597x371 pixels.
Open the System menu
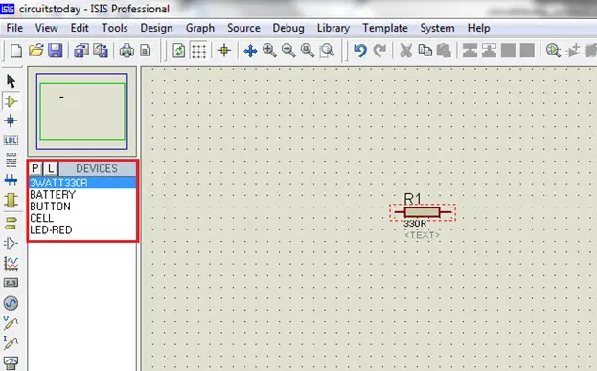[x=437, y=28]
